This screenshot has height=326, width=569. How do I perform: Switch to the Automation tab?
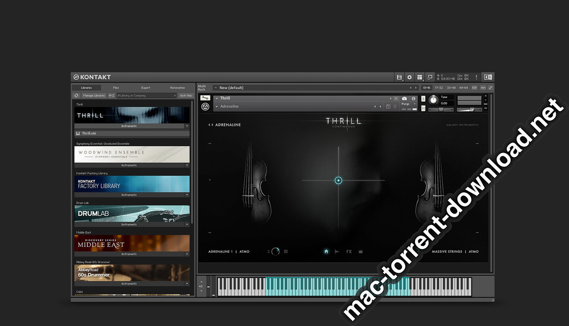tap(177, 88)
